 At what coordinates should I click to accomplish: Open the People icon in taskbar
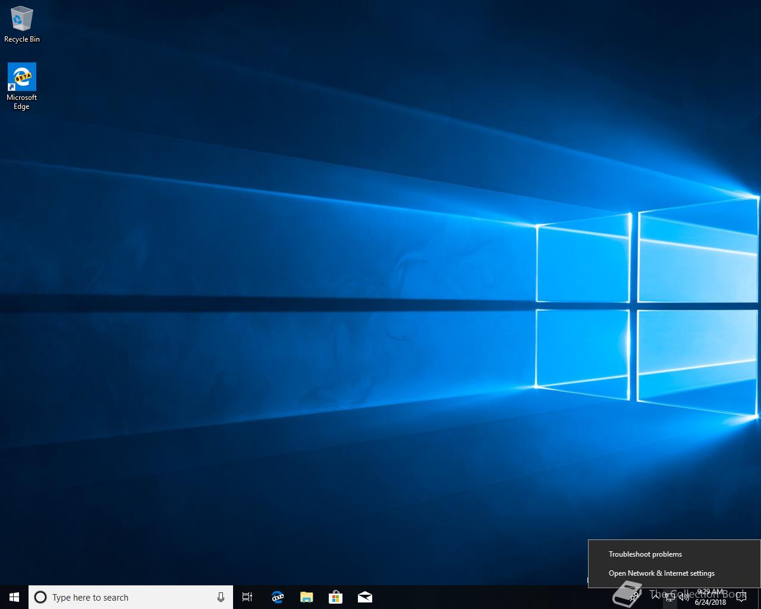pyautogui.click(x=634, y=597)
